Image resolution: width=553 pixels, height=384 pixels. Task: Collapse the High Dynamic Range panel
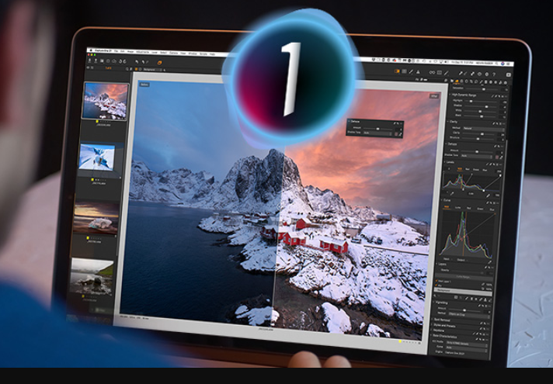450,95
